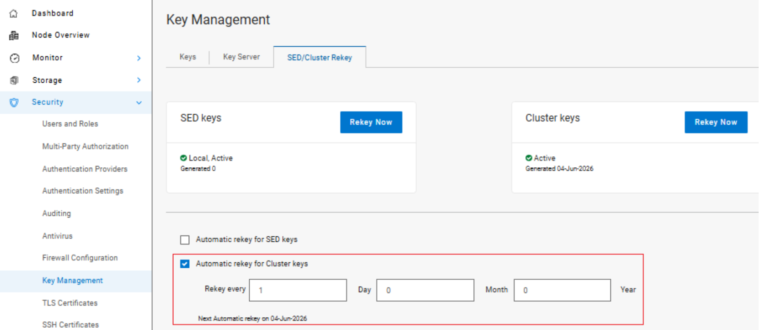Viewport: 759px width, 330px height.
Task: Open the Key Server tab
Action: coord(241,57)
